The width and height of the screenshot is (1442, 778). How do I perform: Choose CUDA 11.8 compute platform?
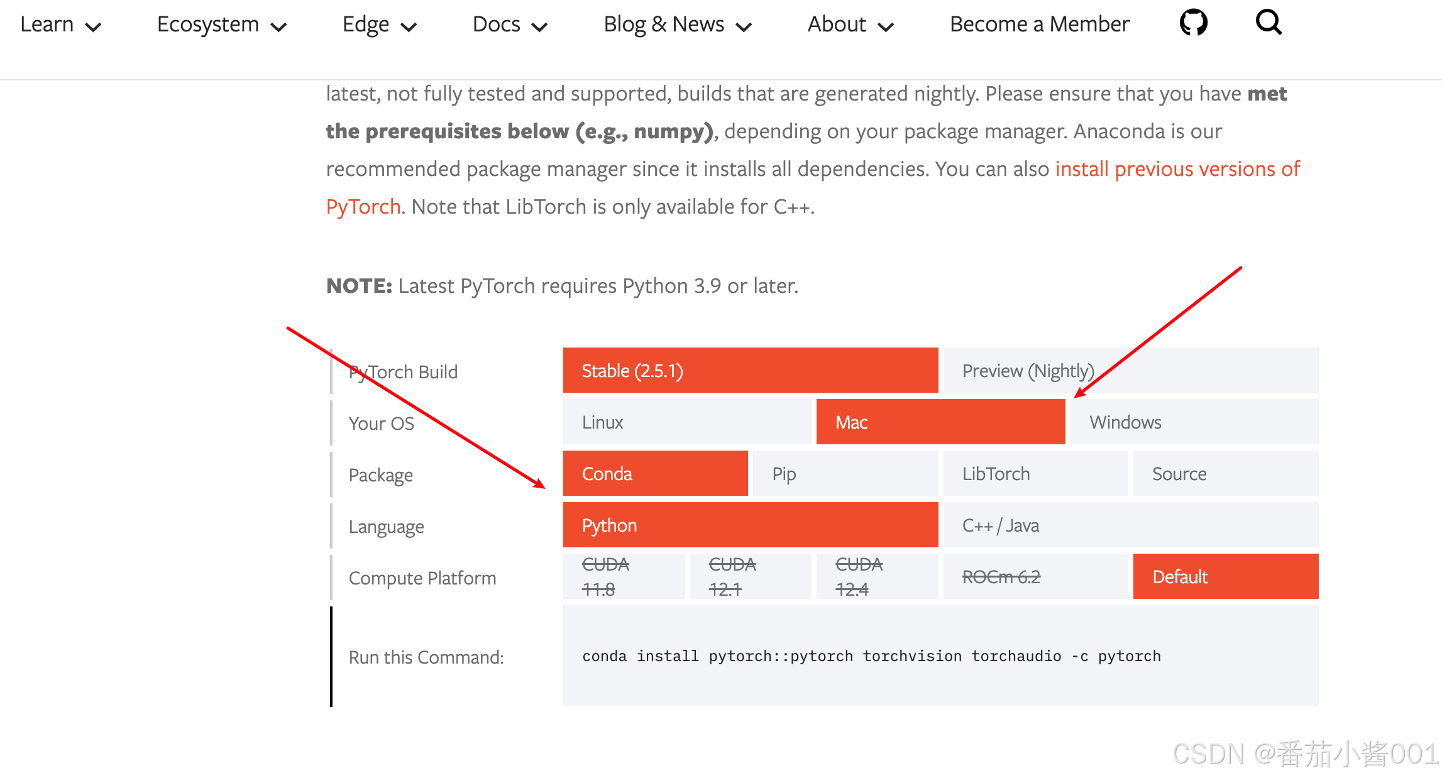(624, 576)
